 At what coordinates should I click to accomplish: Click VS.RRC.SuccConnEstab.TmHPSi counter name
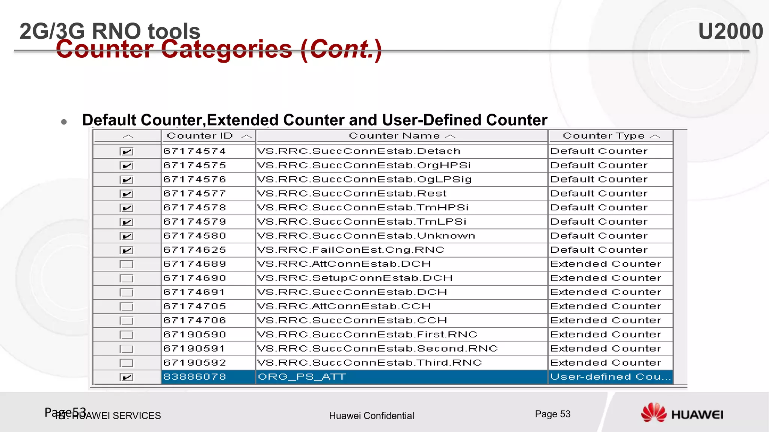(402, 208)
